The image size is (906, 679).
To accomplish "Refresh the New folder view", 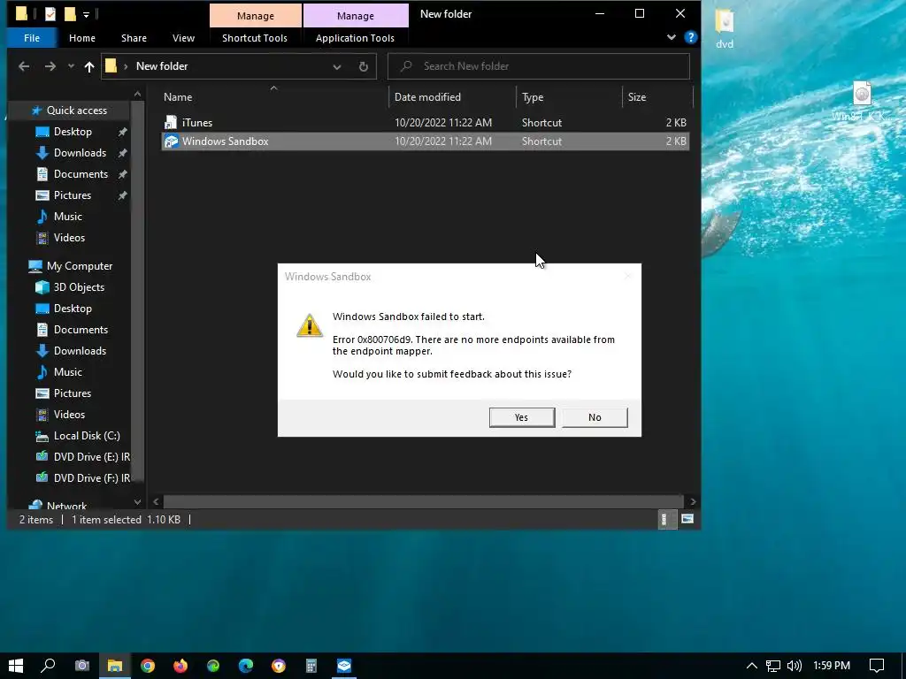I will click(364, 66).
